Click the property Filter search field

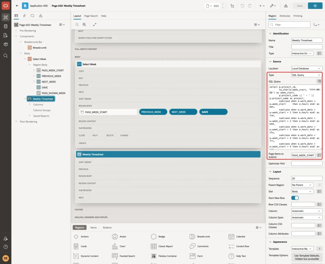point(289,25)
